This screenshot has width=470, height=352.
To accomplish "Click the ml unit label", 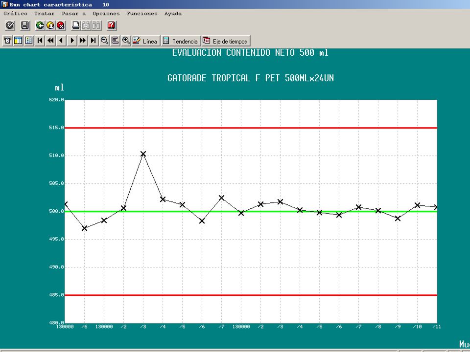I will coord(59,88).
